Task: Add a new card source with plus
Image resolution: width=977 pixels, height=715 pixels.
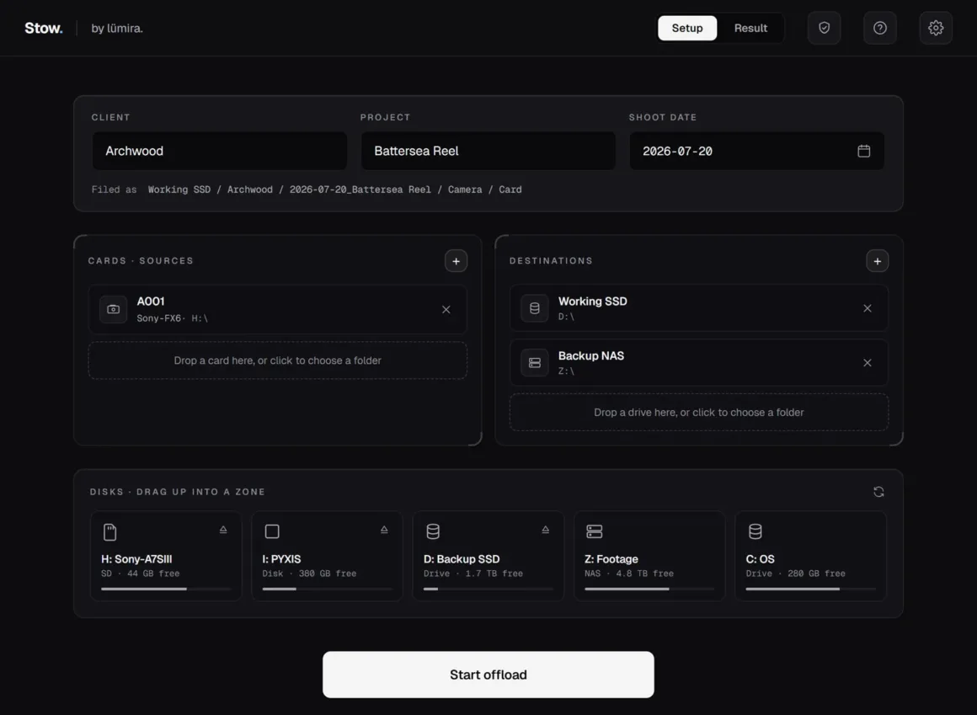Action: pyautogui.click(x=456, y=261)
